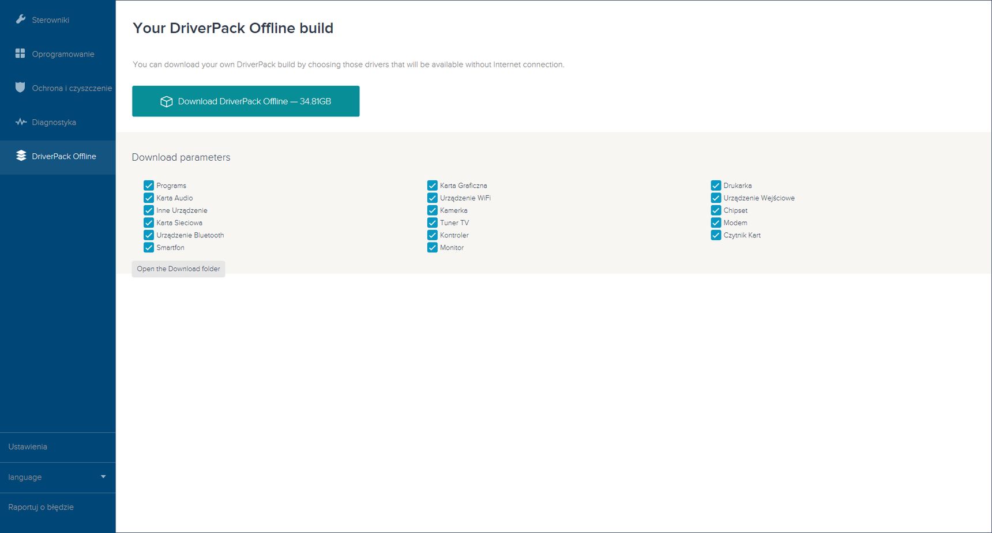
Task: Uncheck Urządzenie Bluetooth option
Action: tap(149, 235)
